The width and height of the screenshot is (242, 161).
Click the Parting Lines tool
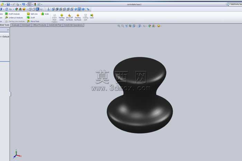62,17
